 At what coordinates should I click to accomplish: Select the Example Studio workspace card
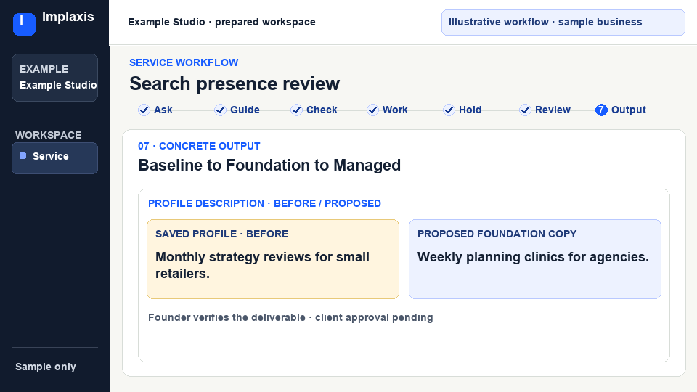click(54, 78)
